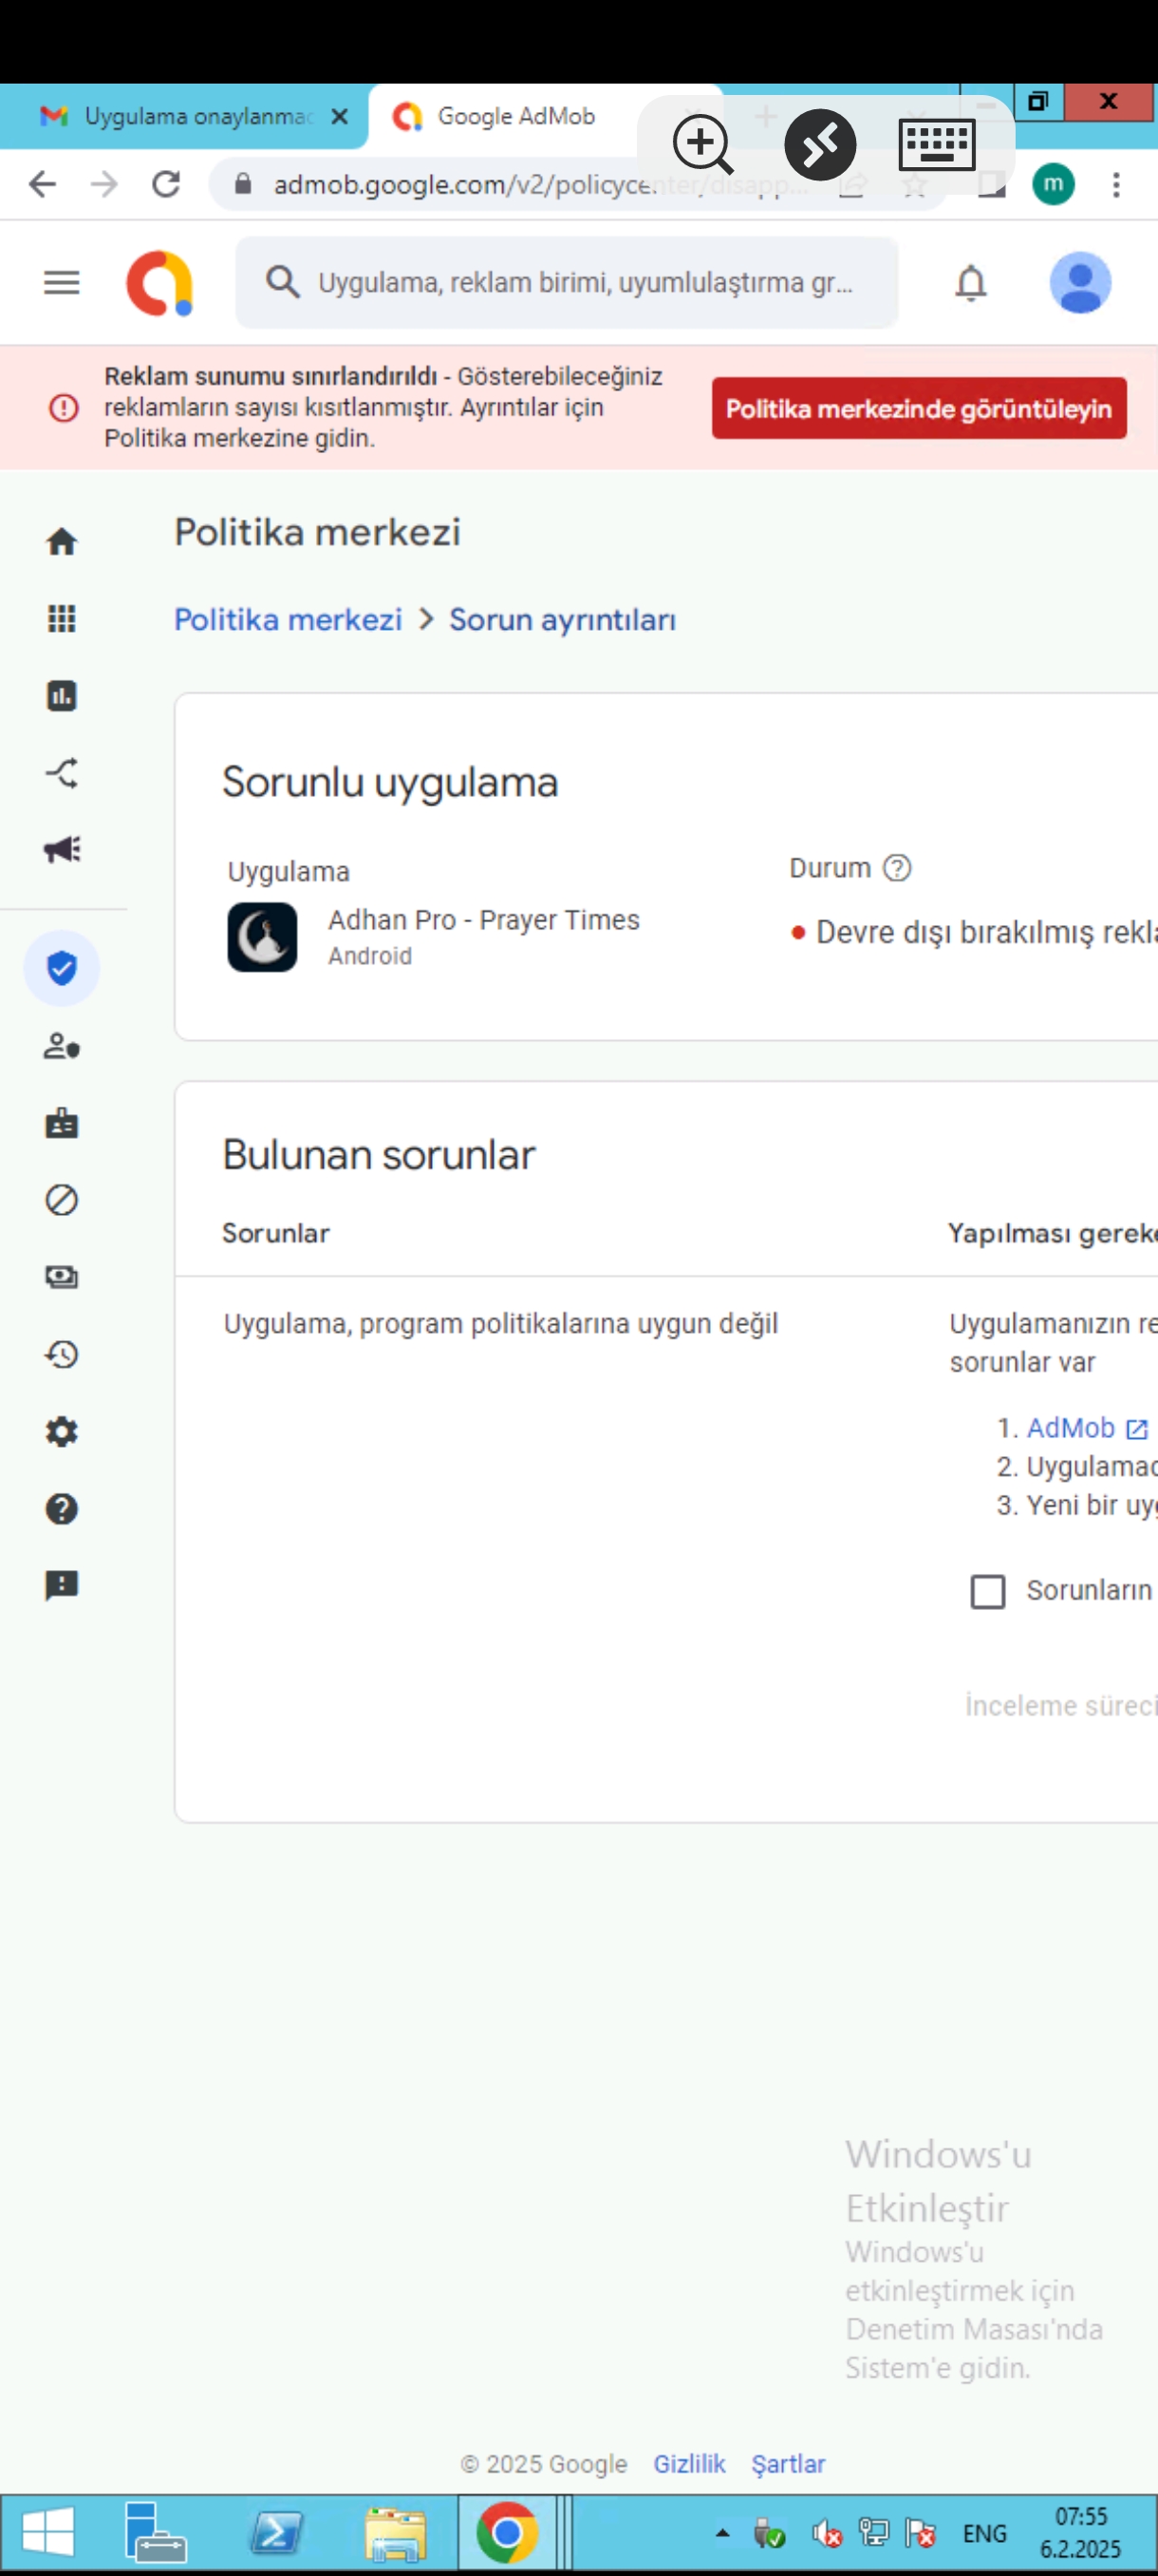The image size is (1158, 2576).
Task: Open the circle-slash sidebar icon
Action: point(62,1199)
